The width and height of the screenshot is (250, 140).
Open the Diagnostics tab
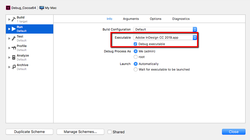(x=181, y=19)
